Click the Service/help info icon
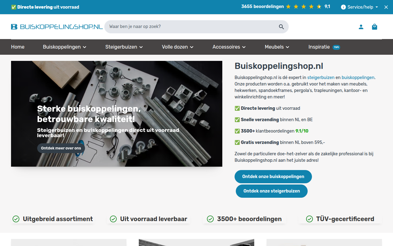This screenshot has width=393, height=246. tap(344, 7)
